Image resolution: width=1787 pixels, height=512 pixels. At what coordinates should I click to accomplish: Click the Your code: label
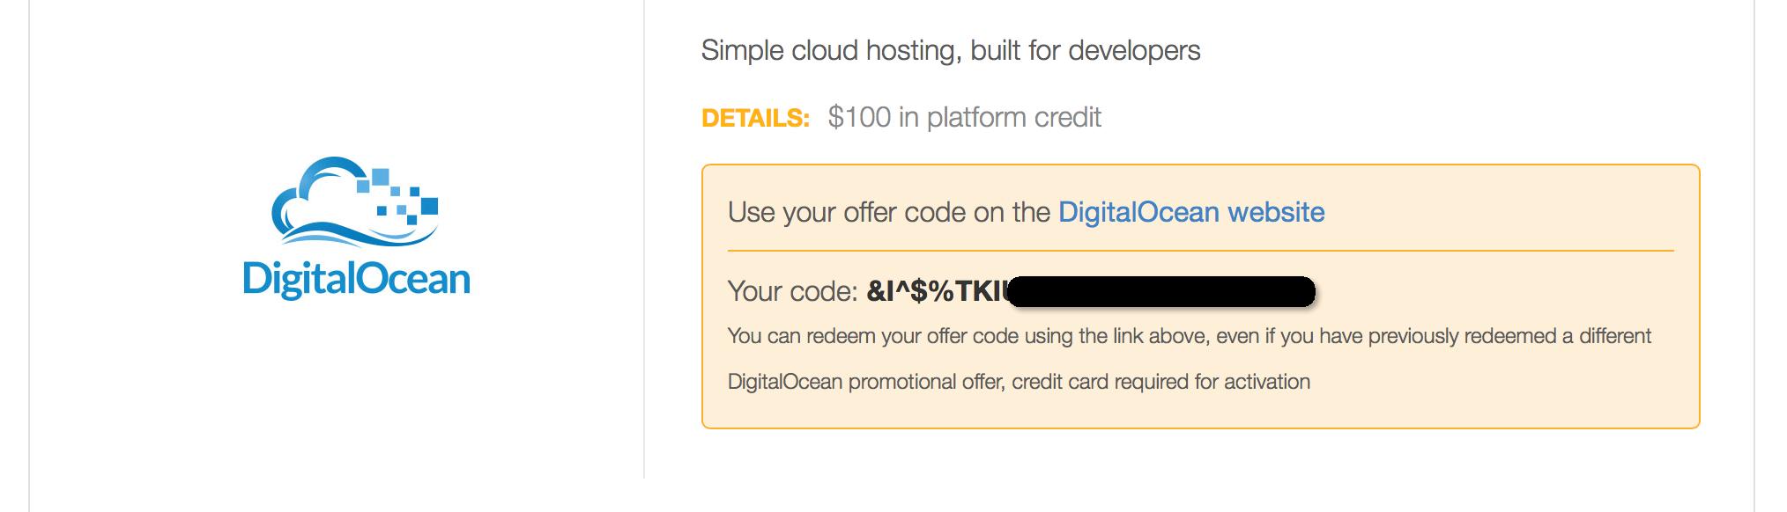coord(792,291)
